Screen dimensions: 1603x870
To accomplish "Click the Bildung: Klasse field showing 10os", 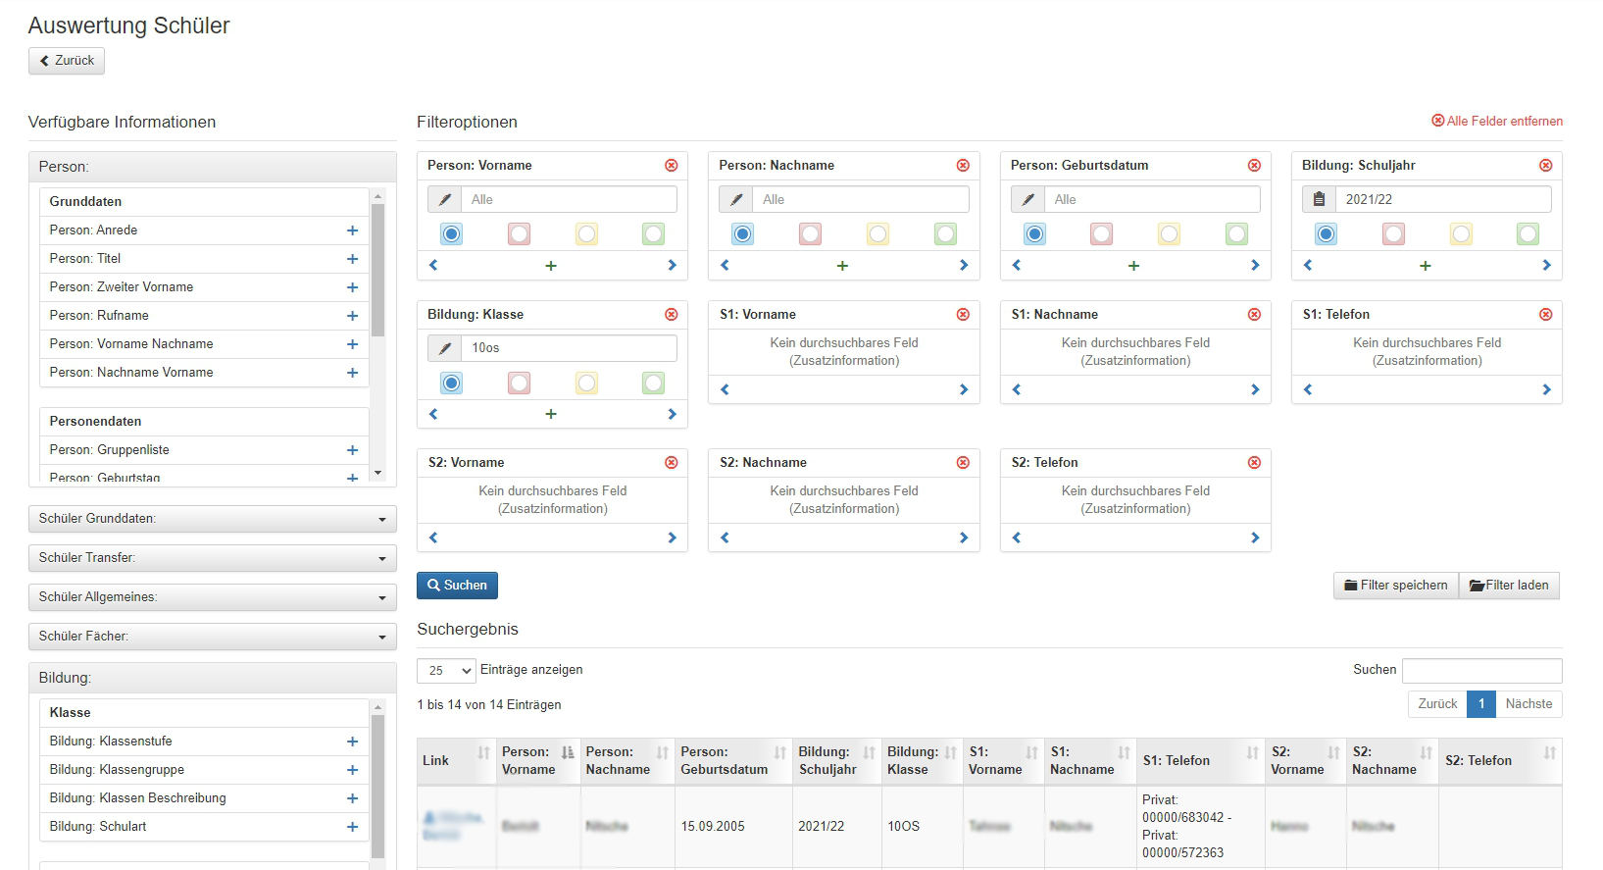I will 569,348.
